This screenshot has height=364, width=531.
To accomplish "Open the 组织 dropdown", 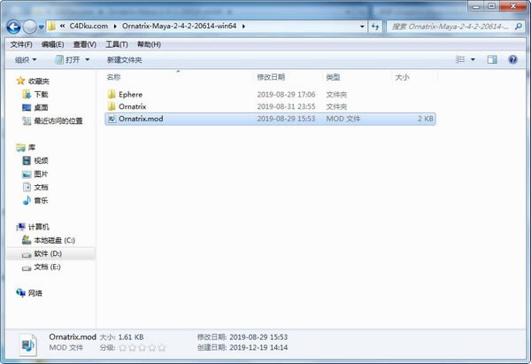I will [x=26, y=60].
